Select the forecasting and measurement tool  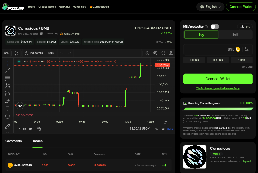(8, 93)
